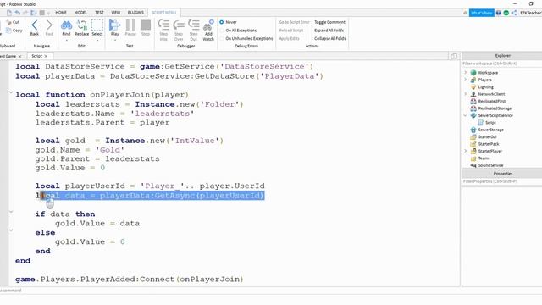Open the Play dropdown arrow

point(115,40)
